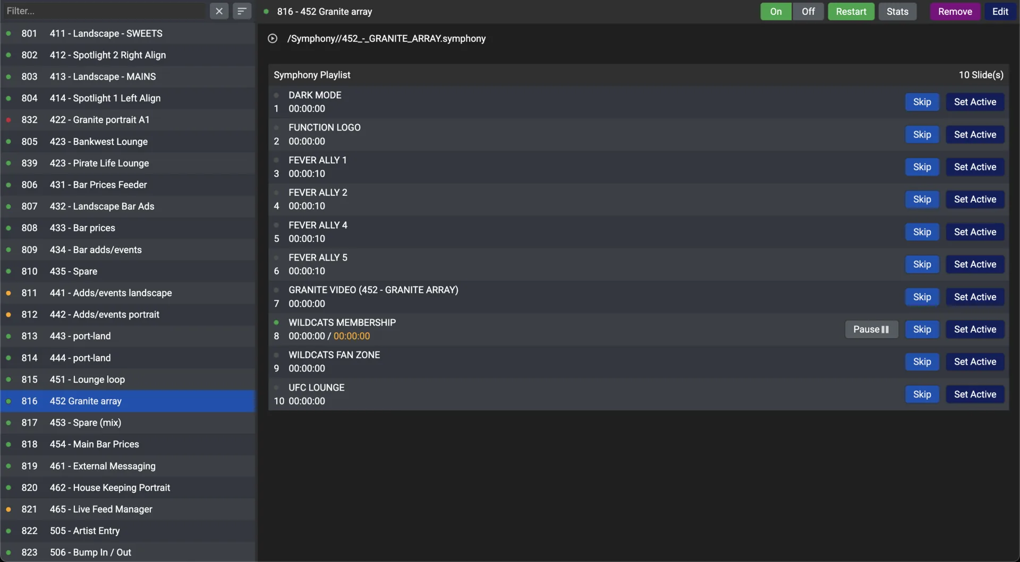
Task: Skip the WILDCATS MEMBERSHIP slide
Action: coord(922,329)
